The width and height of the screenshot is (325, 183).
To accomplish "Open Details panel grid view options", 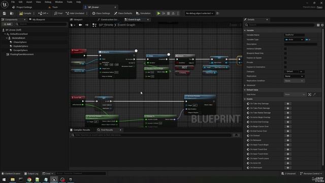I will click(x=318, y=25).
